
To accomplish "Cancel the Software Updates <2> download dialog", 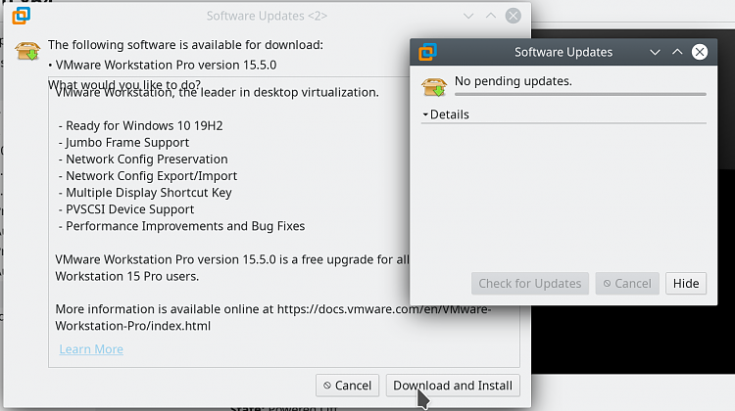I will 347,386.
